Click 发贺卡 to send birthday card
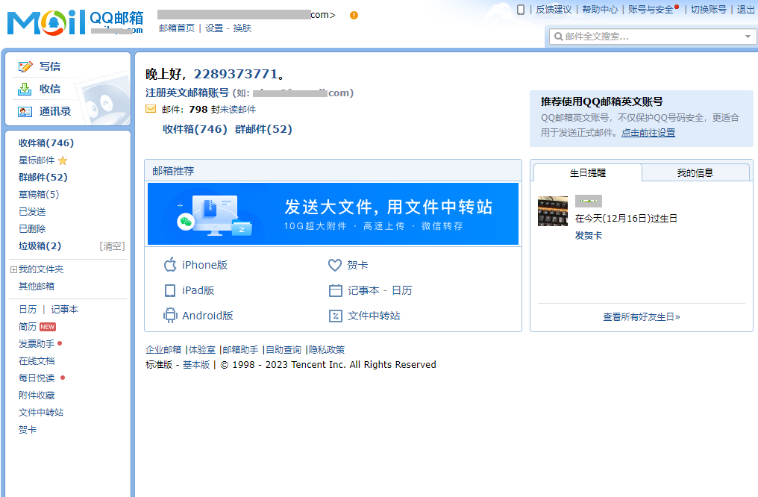The image size is (758, 497). tap(589, 236)
